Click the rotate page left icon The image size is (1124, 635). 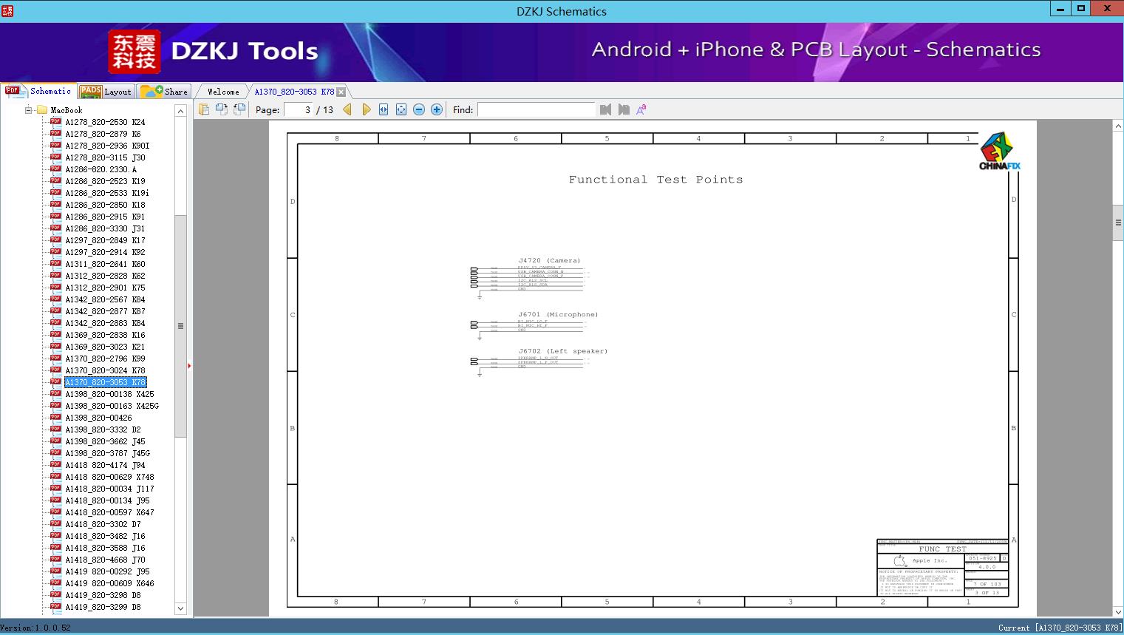click(x=221, y=109)
